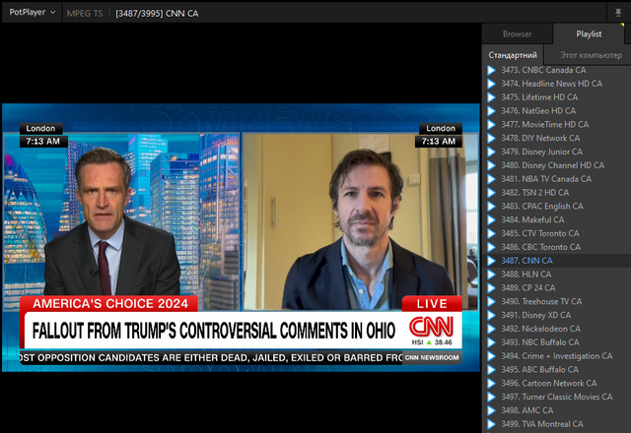
Task: Click play icon beside 3490. Treehouse TV CA
Action: coord(491,302)
